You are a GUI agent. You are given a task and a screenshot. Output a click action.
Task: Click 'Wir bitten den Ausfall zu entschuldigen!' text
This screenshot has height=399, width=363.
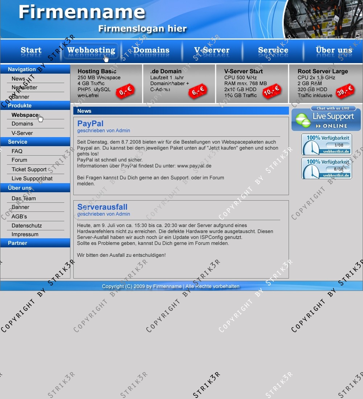[121, 255]
